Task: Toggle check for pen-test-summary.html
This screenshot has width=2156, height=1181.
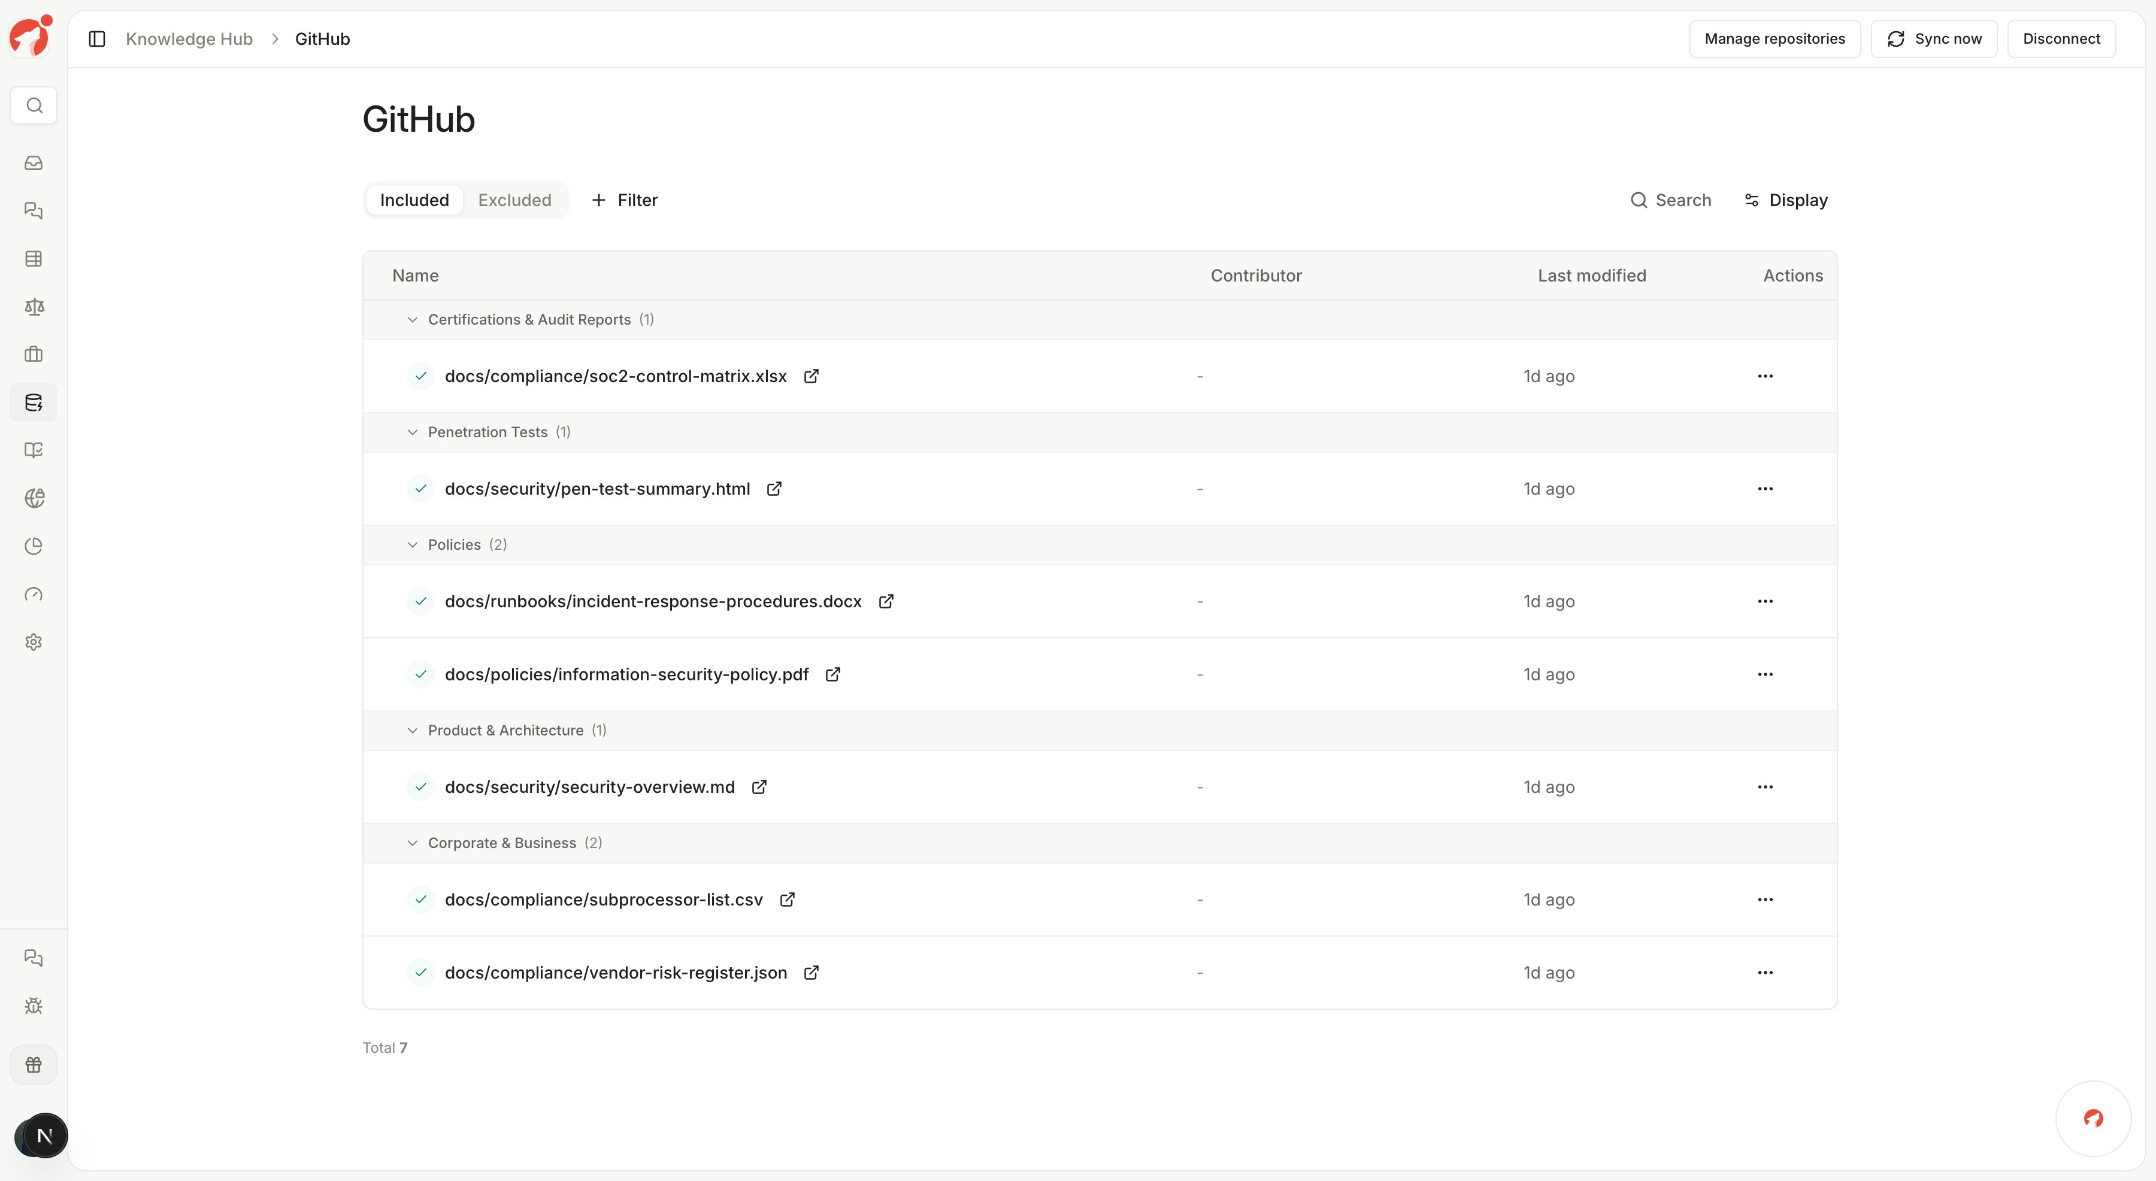Action: pos(421,489)
